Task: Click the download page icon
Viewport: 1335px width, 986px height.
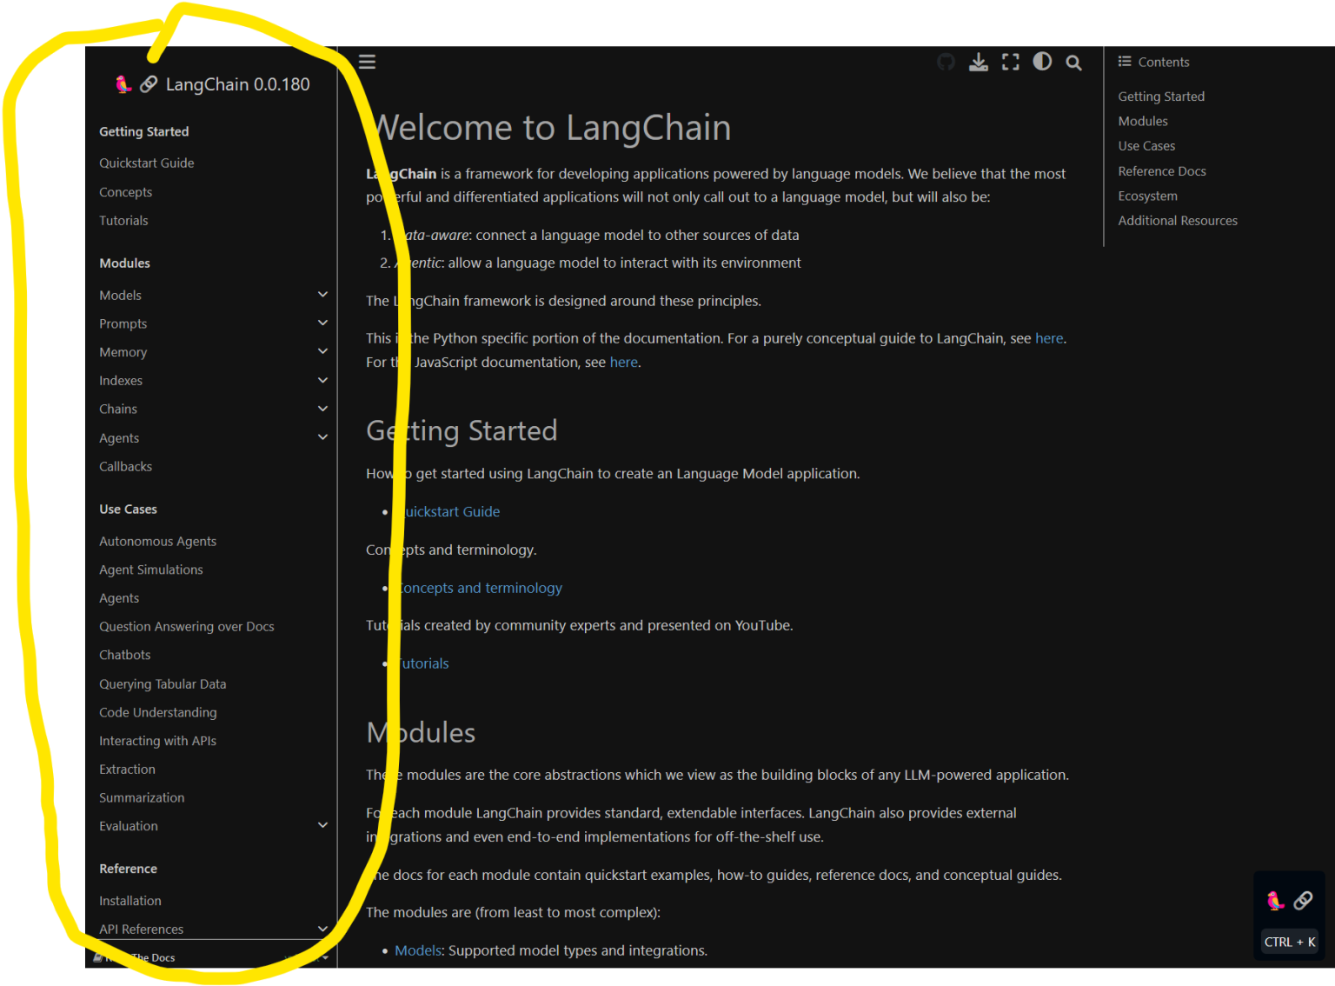Action: pos(979,62)
